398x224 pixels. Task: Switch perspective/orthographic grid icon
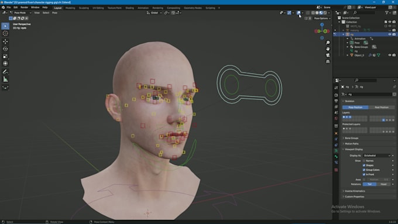pyautogui.click(x=328, y=61)
